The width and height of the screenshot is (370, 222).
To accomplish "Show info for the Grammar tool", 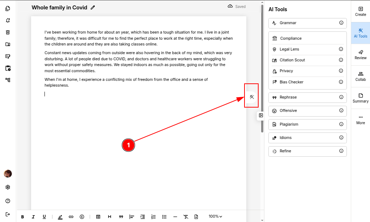I will (341, 23).
